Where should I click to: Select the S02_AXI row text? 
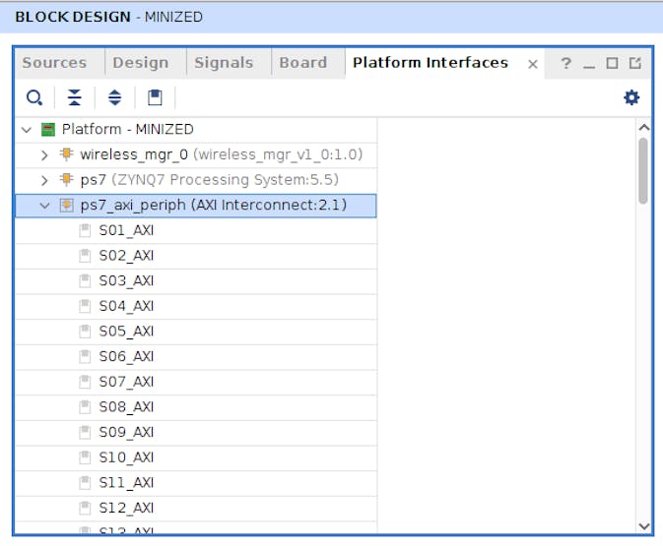[126, 256]
